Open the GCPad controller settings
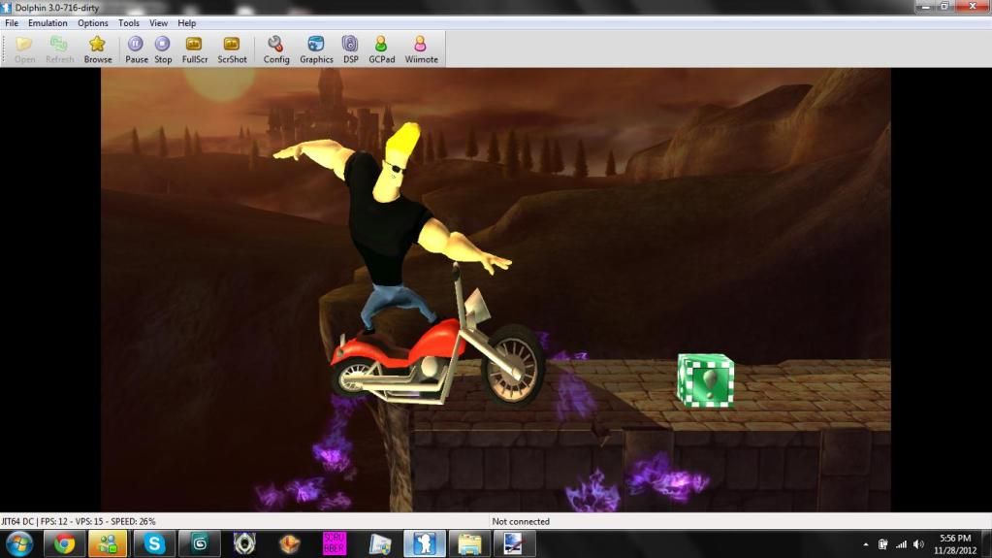 (381, 49)
